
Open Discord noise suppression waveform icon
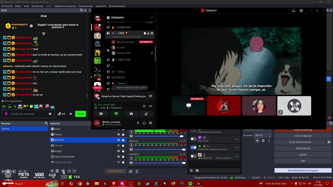(x=144, y=106)
